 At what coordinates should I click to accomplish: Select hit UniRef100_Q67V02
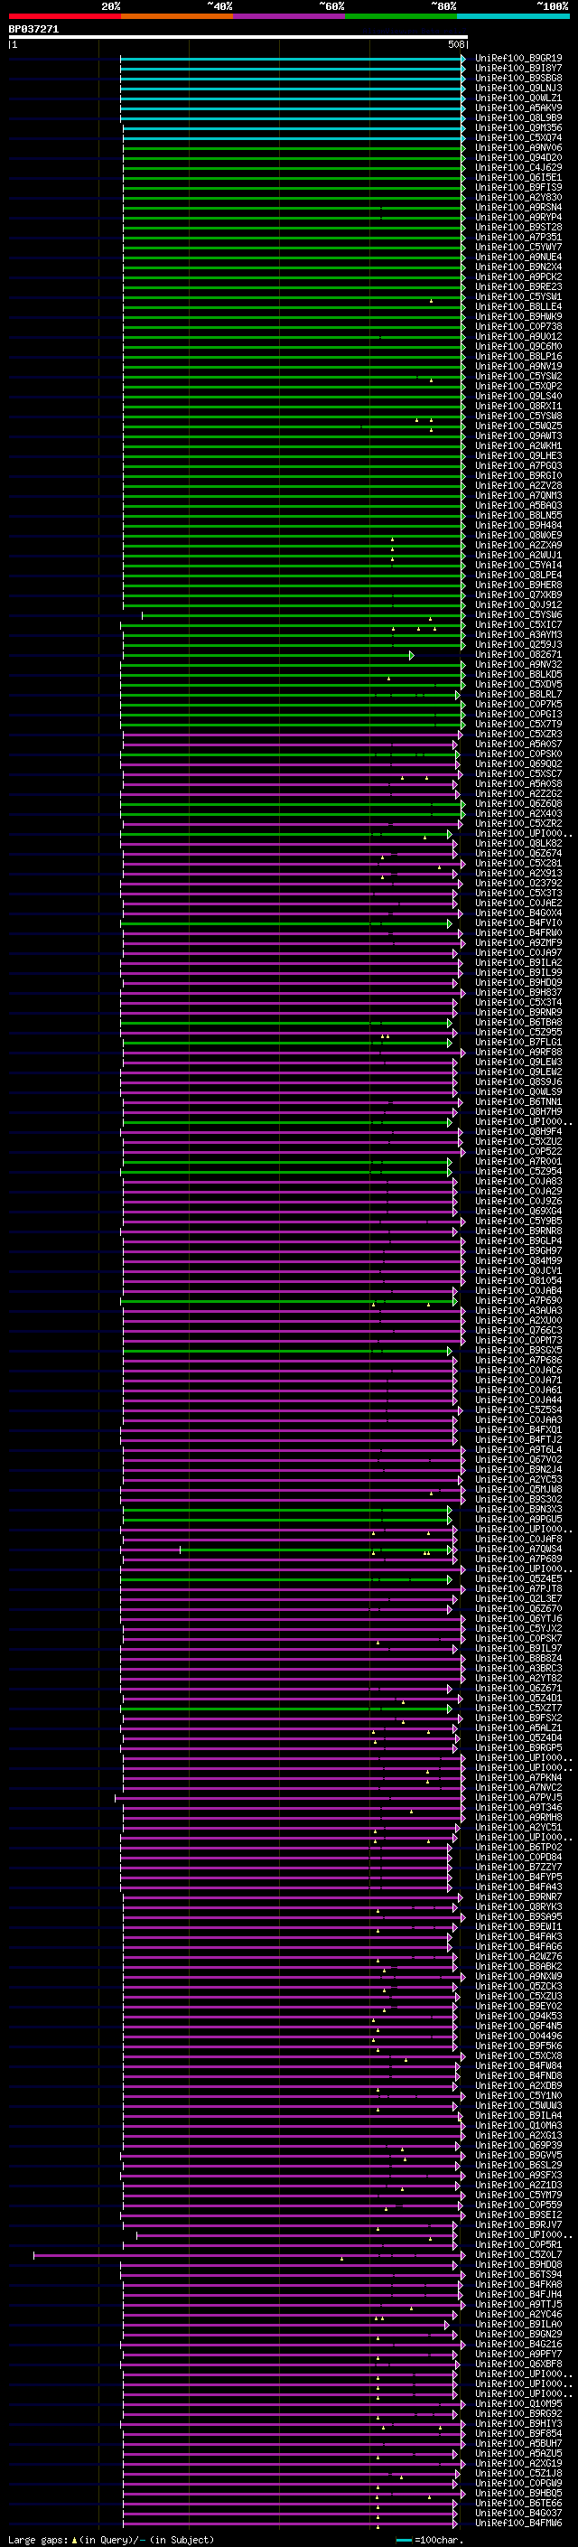click(x=518, y=1459)
